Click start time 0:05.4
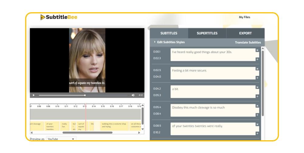Viewport: 304px width, 153px height. point(157,107)
